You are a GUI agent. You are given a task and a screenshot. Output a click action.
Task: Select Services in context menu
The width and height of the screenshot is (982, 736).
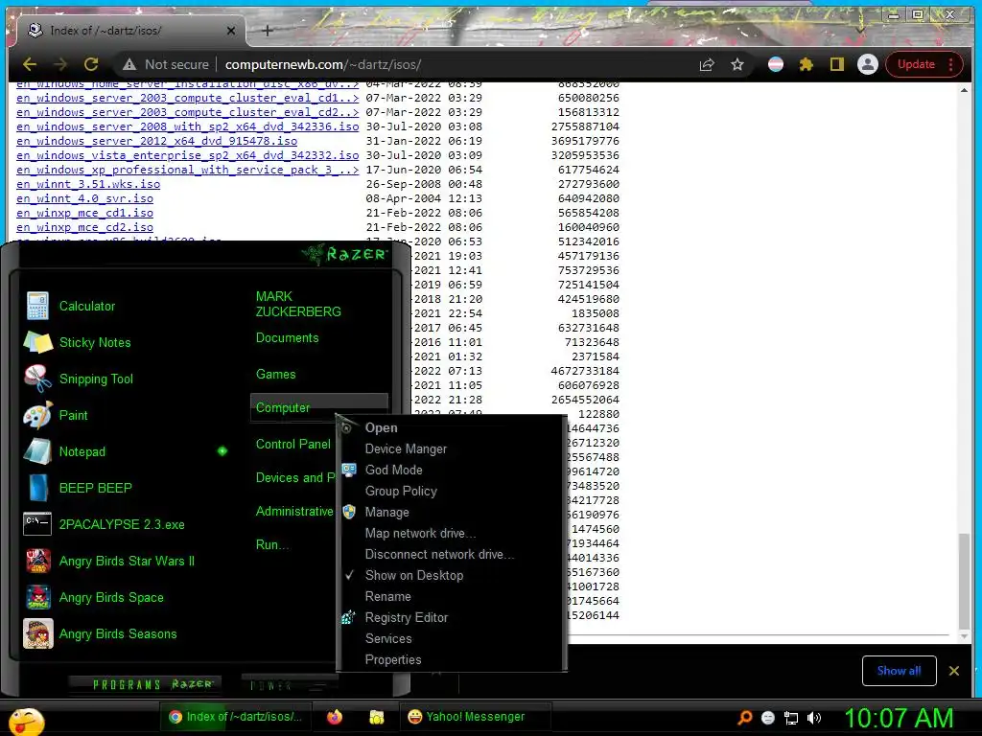[x=388, y=638]
